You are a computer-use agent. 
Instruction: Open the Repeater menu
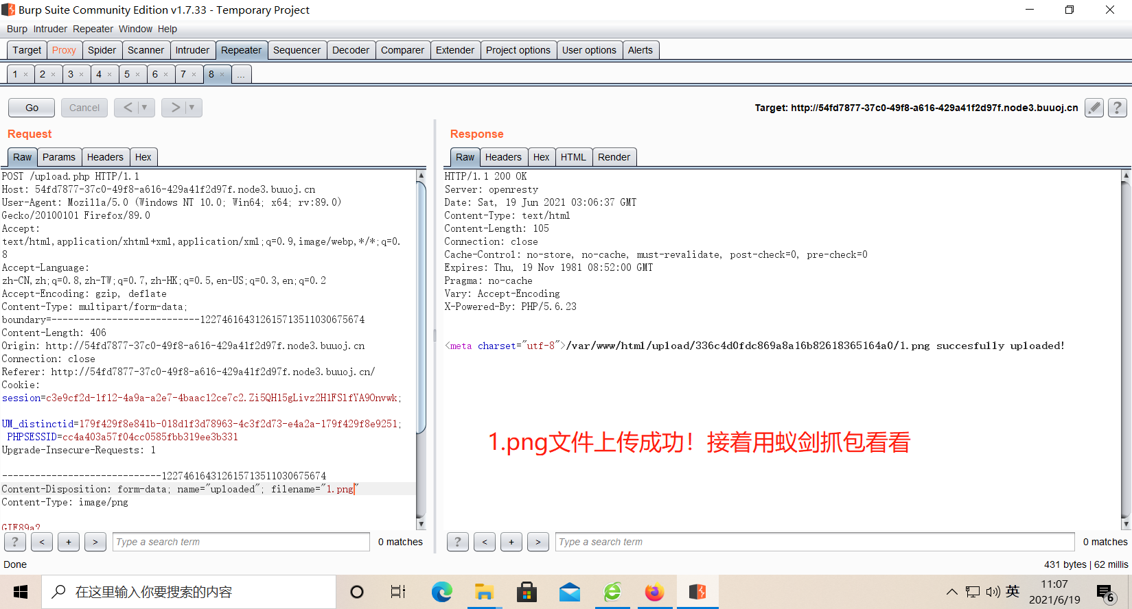point(93,29)
